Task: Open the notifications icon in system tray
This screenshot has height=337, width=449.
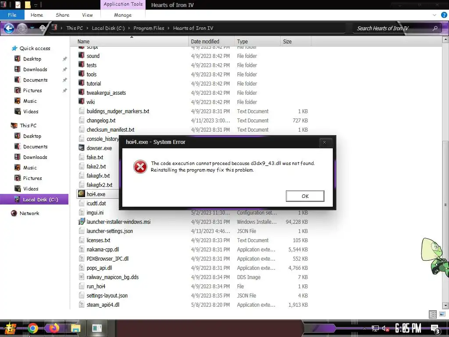Action: click(x=435, y=329)
